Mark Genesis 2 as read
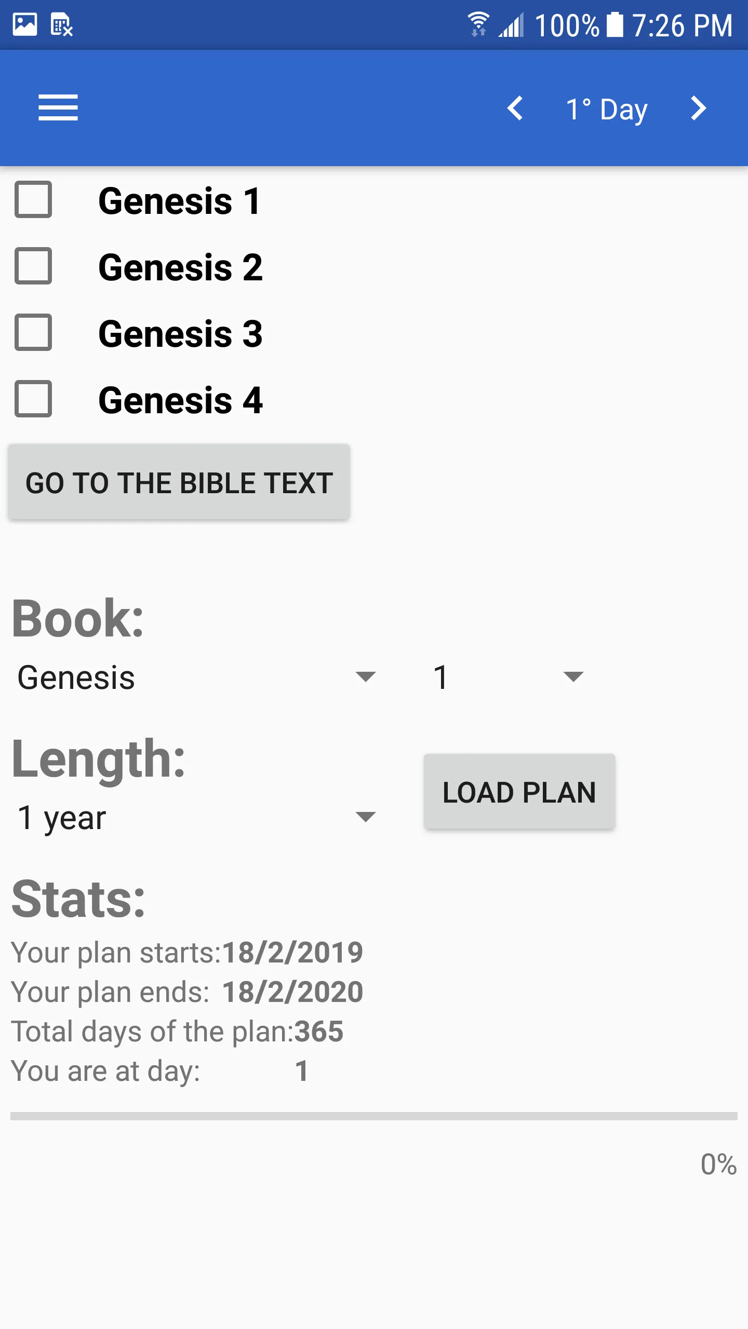The width and height of the screenshot is (748, 1329). coord(33,266)
